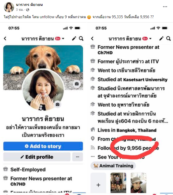The width and height of the screenshot is (173, 195).
Task: Click camera icon on the cover photo
Action: [77, 84]
